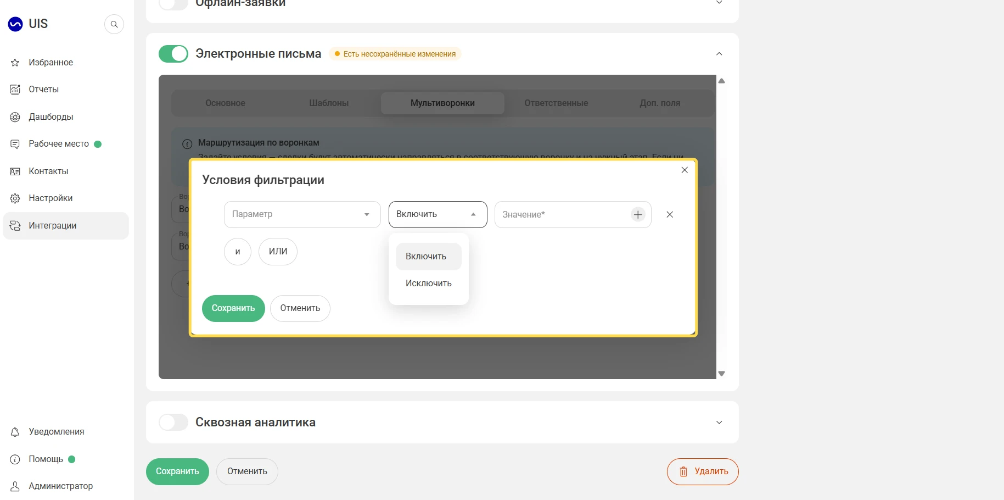Screen dimensions: 1004x500
Task: Click the plus icon in Значение field
Action: (638, 215)
